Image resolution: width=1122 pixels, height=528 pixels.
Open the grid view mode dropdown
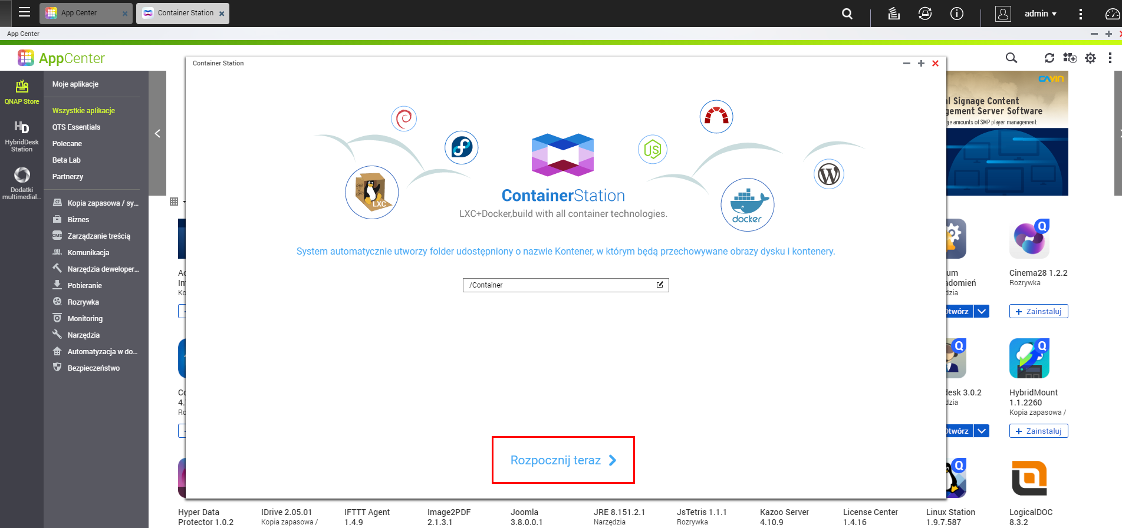177,202
